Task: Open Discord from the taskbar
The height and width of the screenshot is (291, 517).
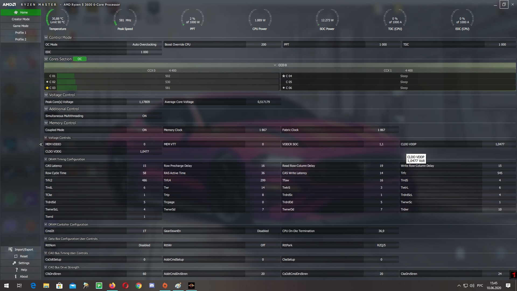Action: 152,286
